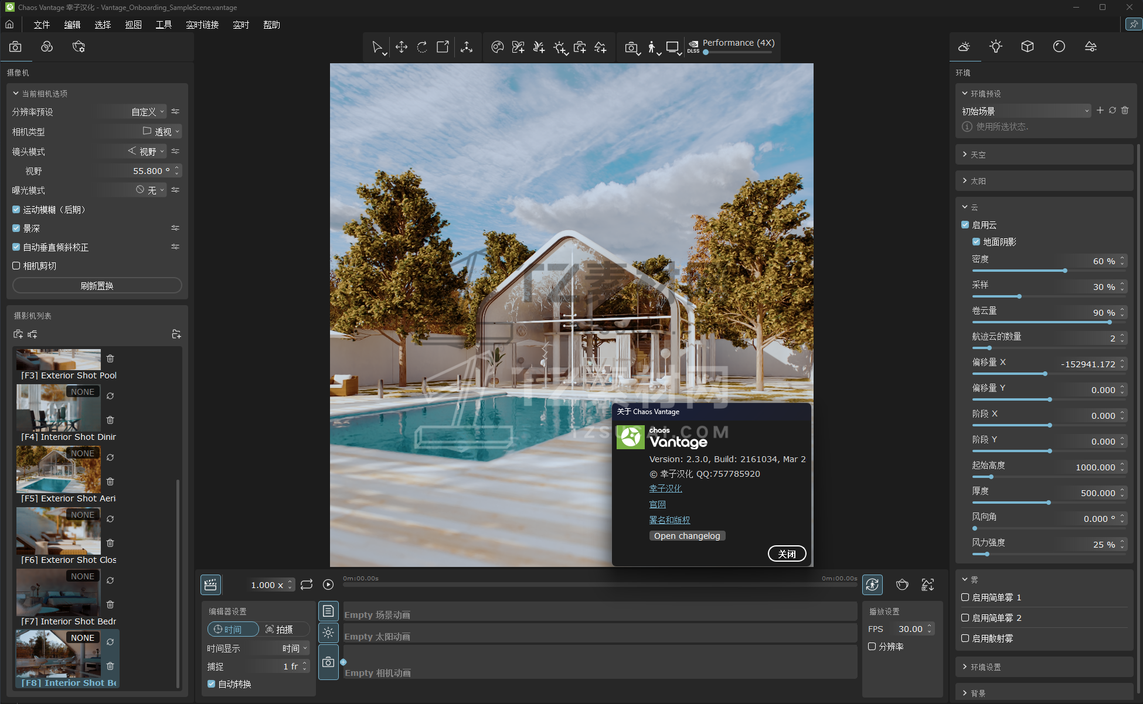
Task: Open the animation editor clapperboard icon
Action: [x=210, y=585]
